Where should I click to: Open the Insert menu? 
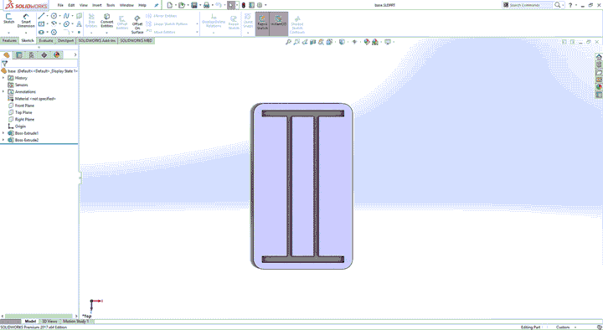click(x=97, y=5)
